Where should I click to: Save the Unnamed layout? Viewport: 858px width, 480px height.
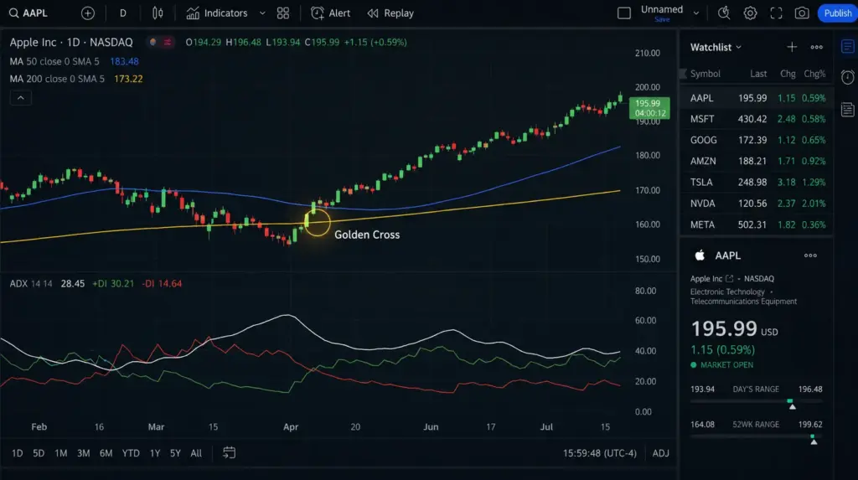pos(662,20)
